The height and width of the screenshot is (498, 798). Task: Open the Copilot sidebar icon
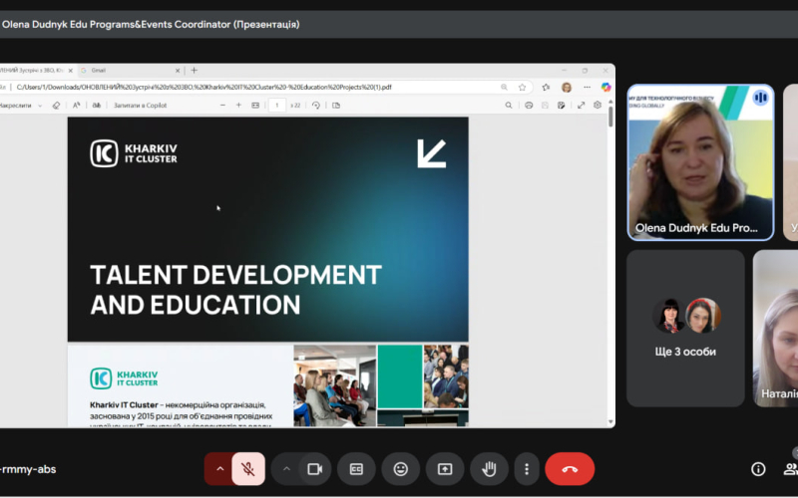[605, 88]
